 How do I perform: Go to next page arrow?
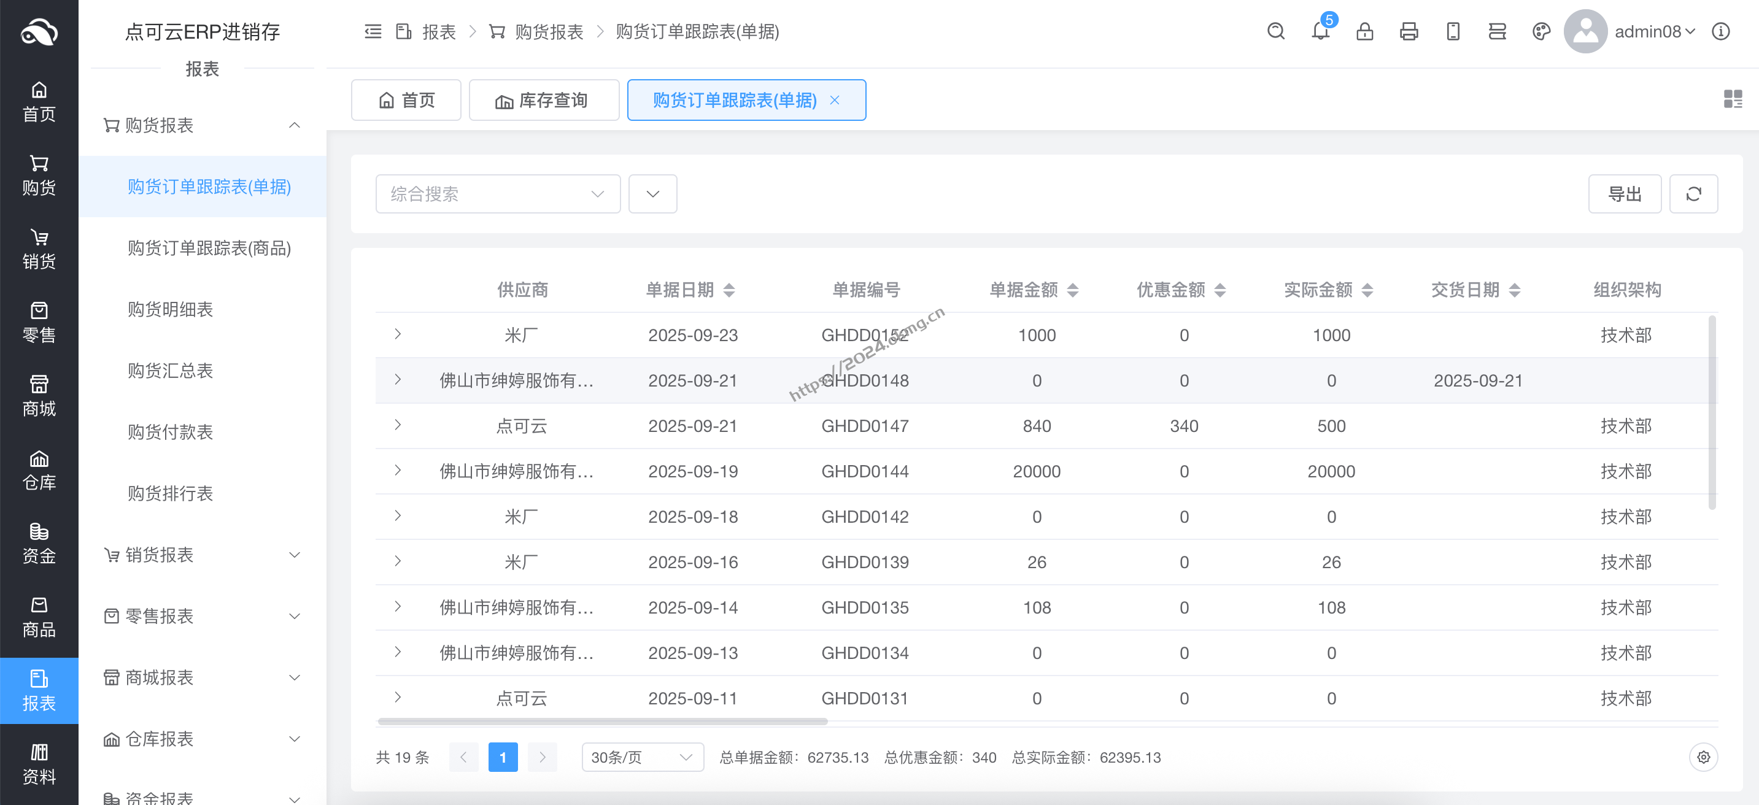point(543,757)
